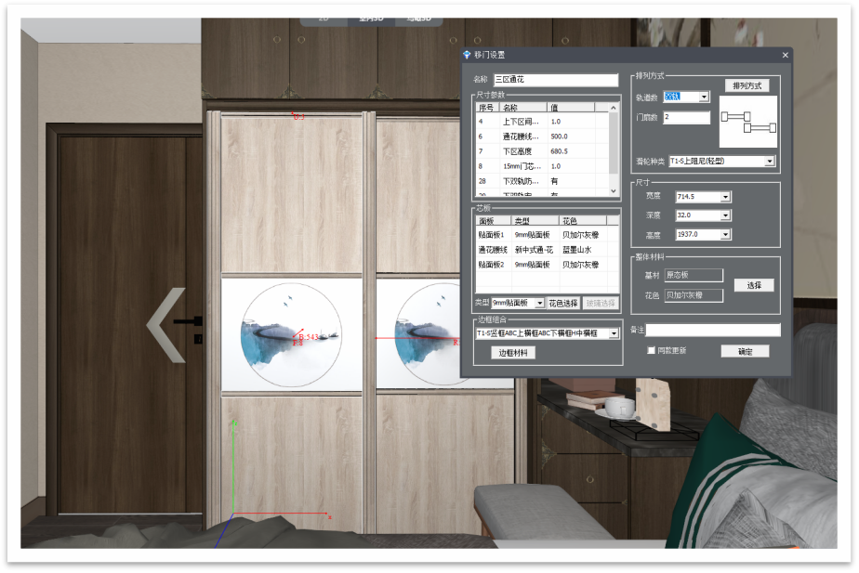Click the value 500.0 in 尺寸参数
859x573 pixels.
pos(560,137)
